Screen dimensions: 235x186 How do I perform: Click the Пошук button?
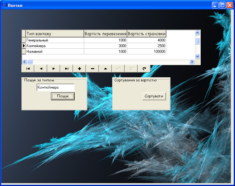[x=63, y=96]
